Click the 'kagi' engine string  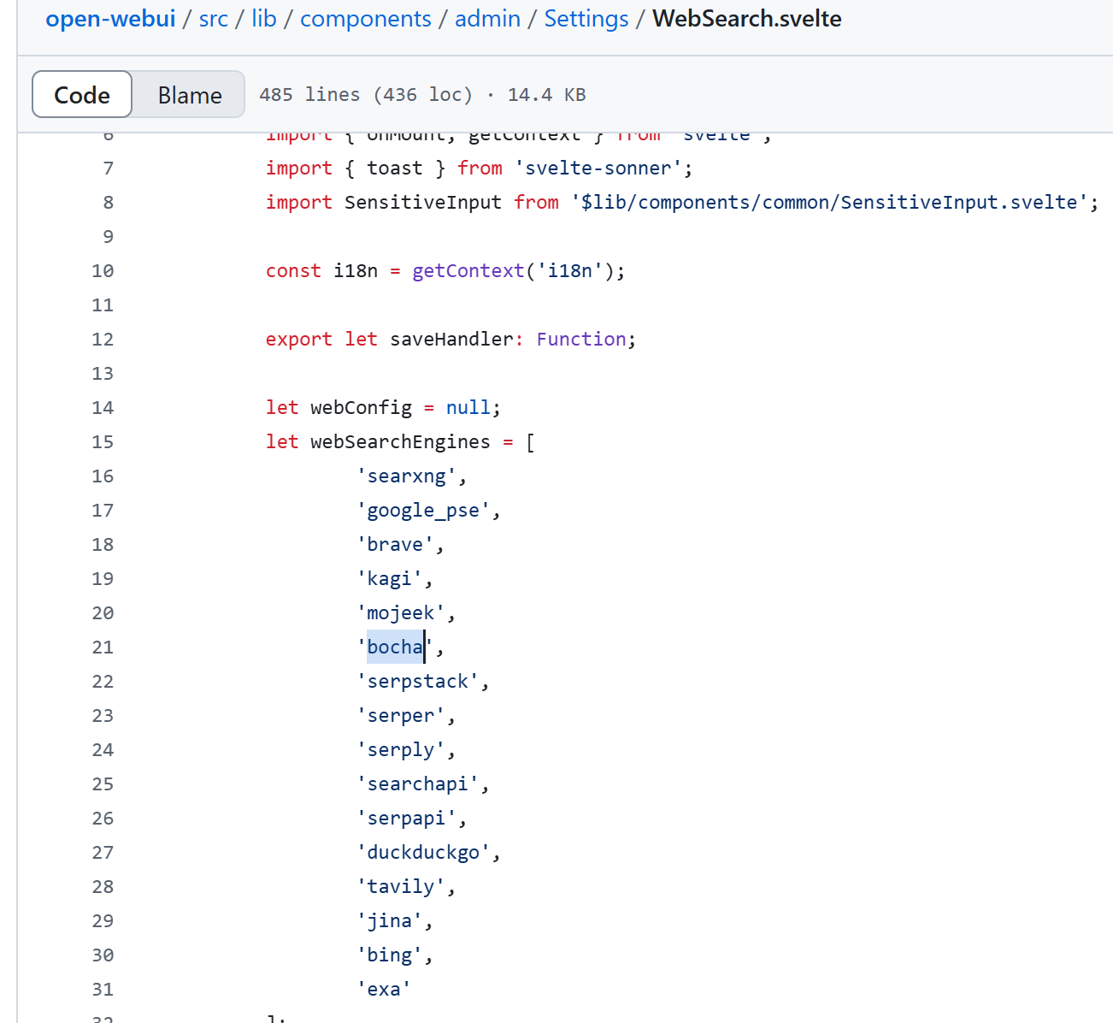389,579
